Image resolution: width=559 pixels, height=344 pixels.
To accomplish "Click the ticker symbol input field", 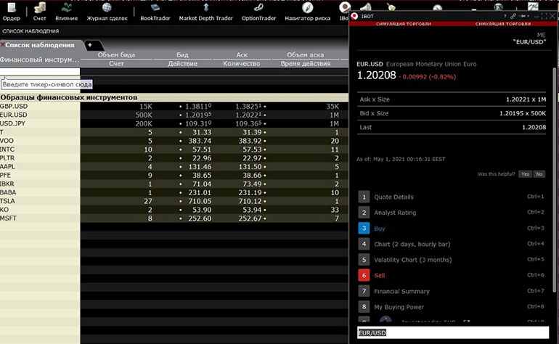I will [x=40, y=72].
